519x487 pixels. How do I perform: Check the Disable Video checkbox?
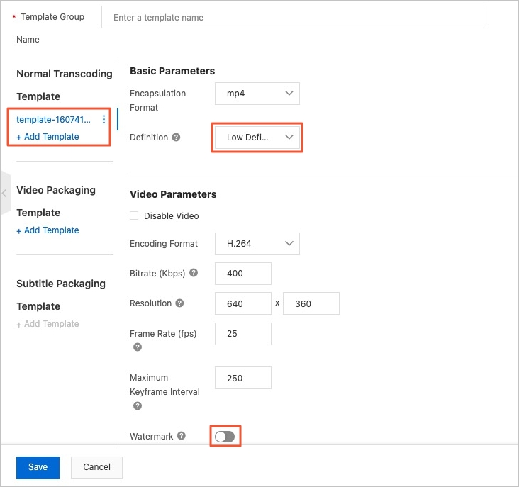point(135,215)
